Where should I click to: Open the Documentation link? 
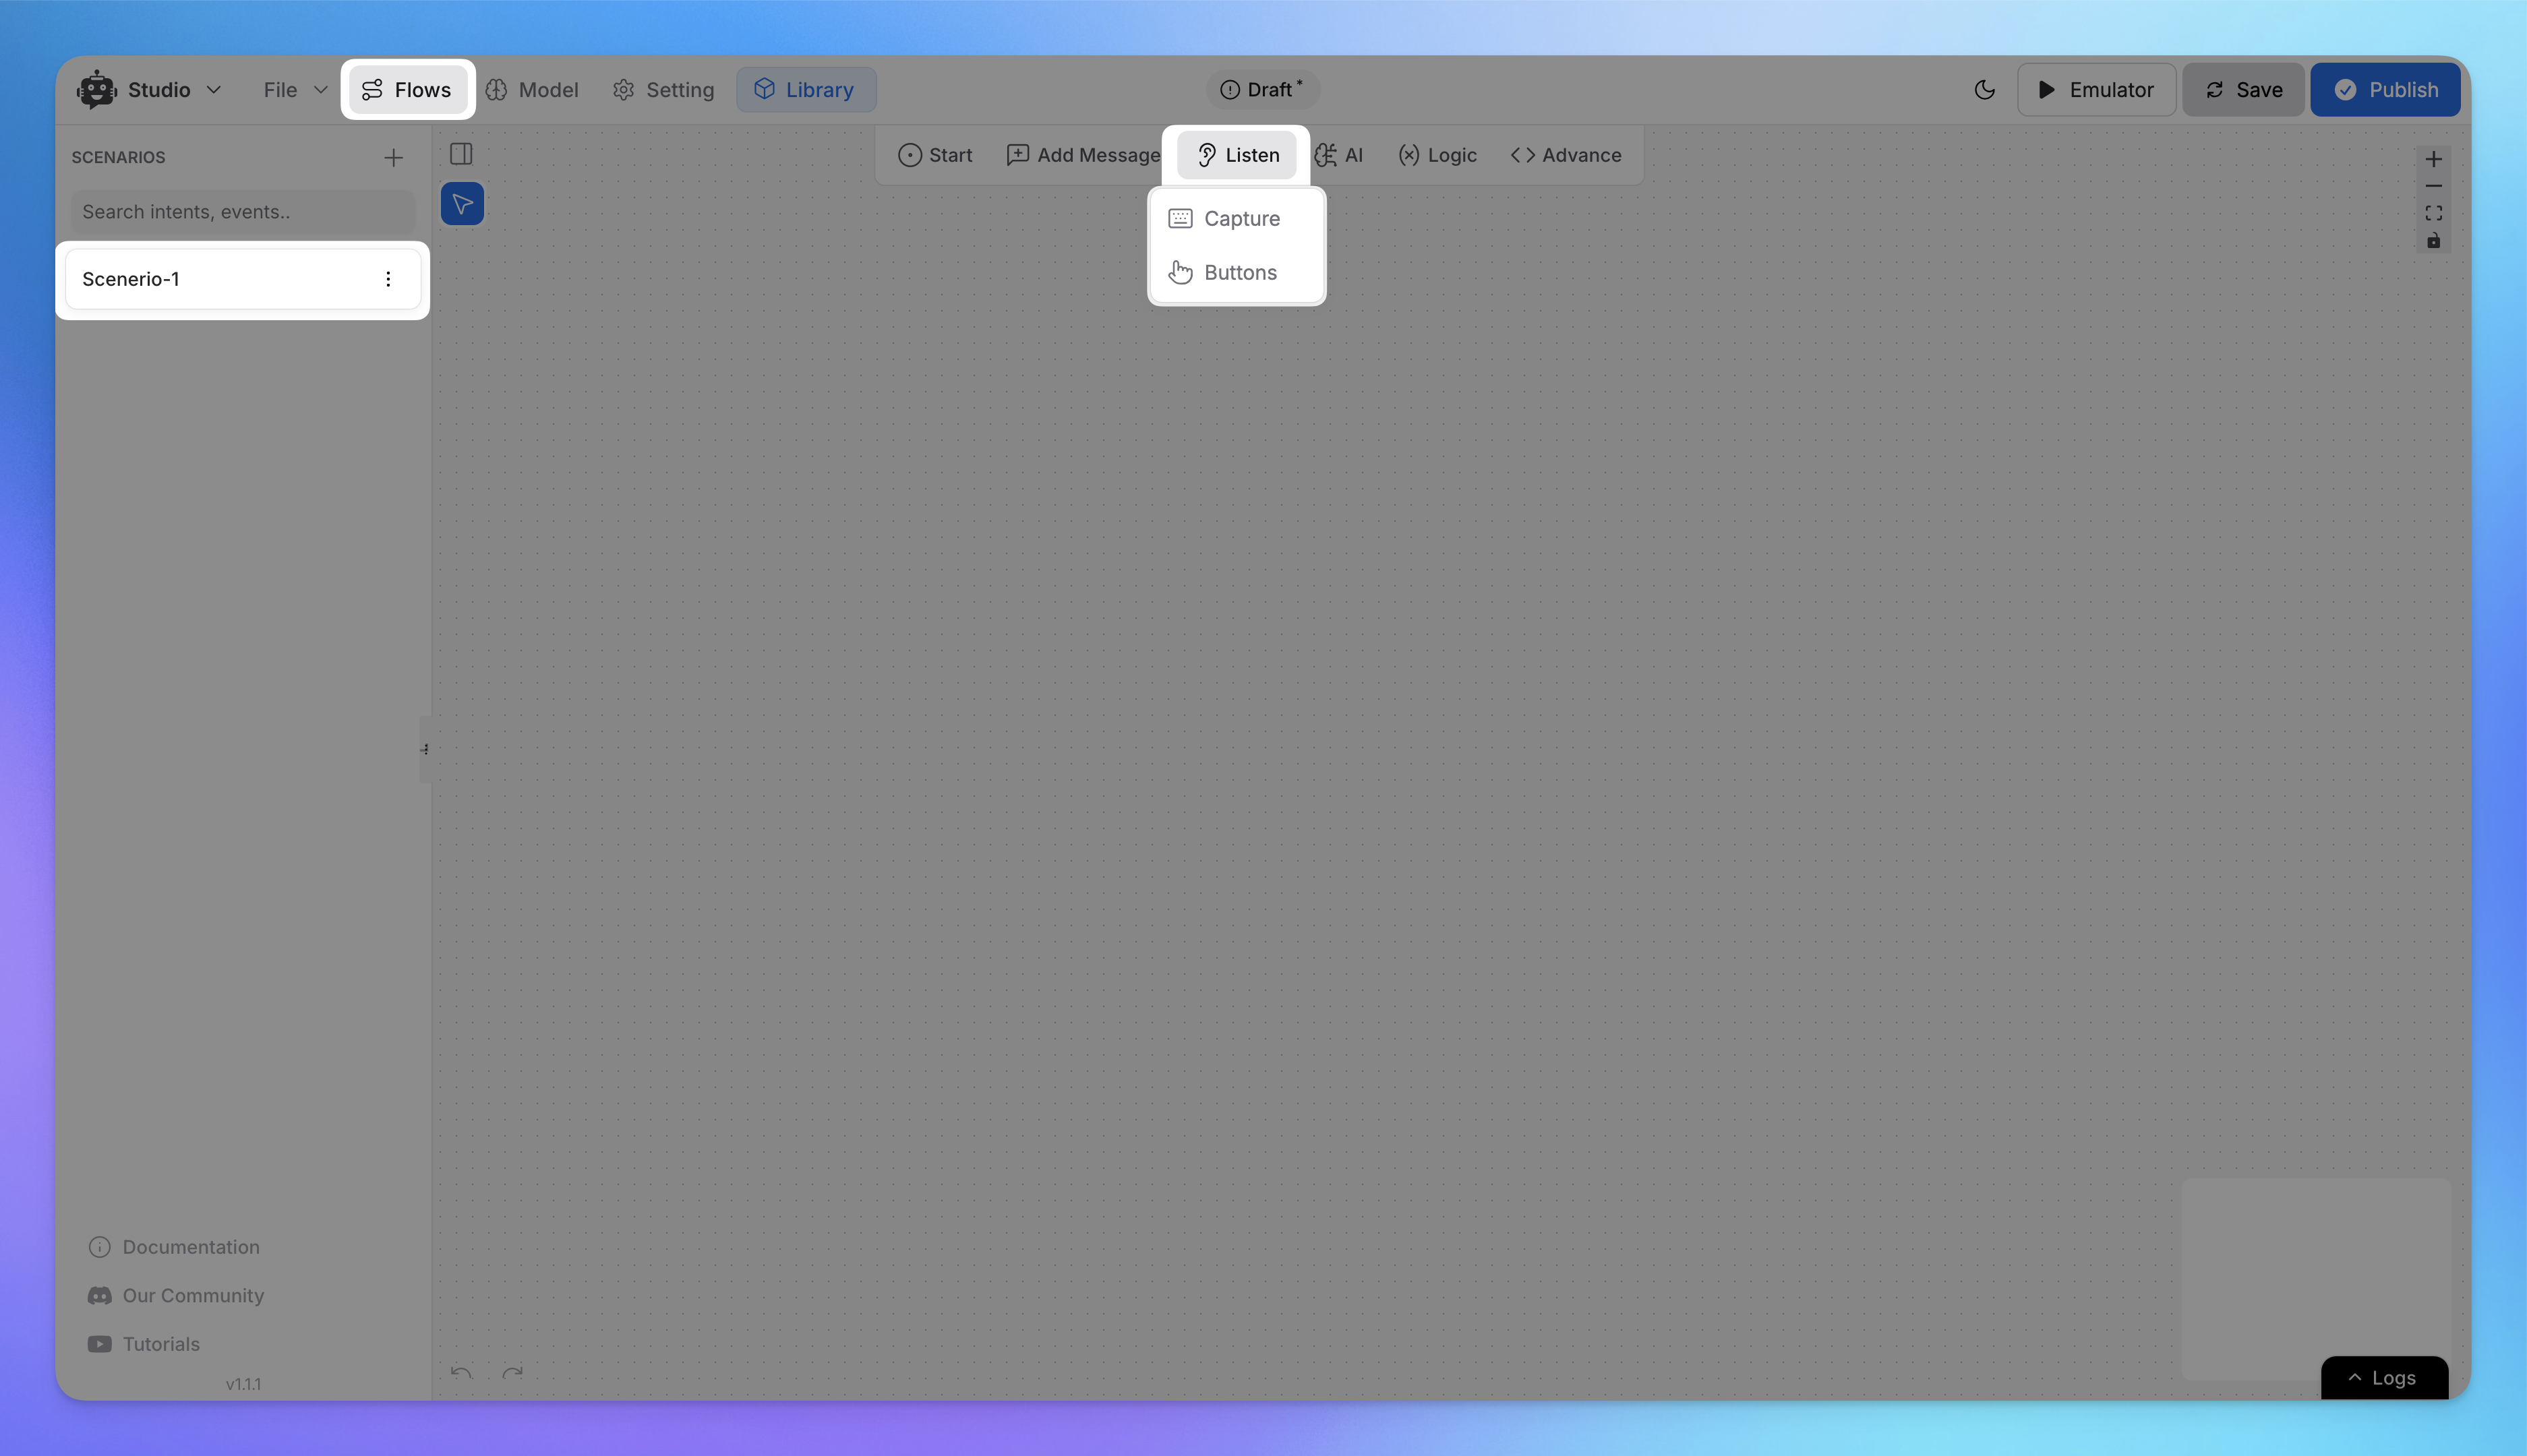click(x=174, y=1247)
